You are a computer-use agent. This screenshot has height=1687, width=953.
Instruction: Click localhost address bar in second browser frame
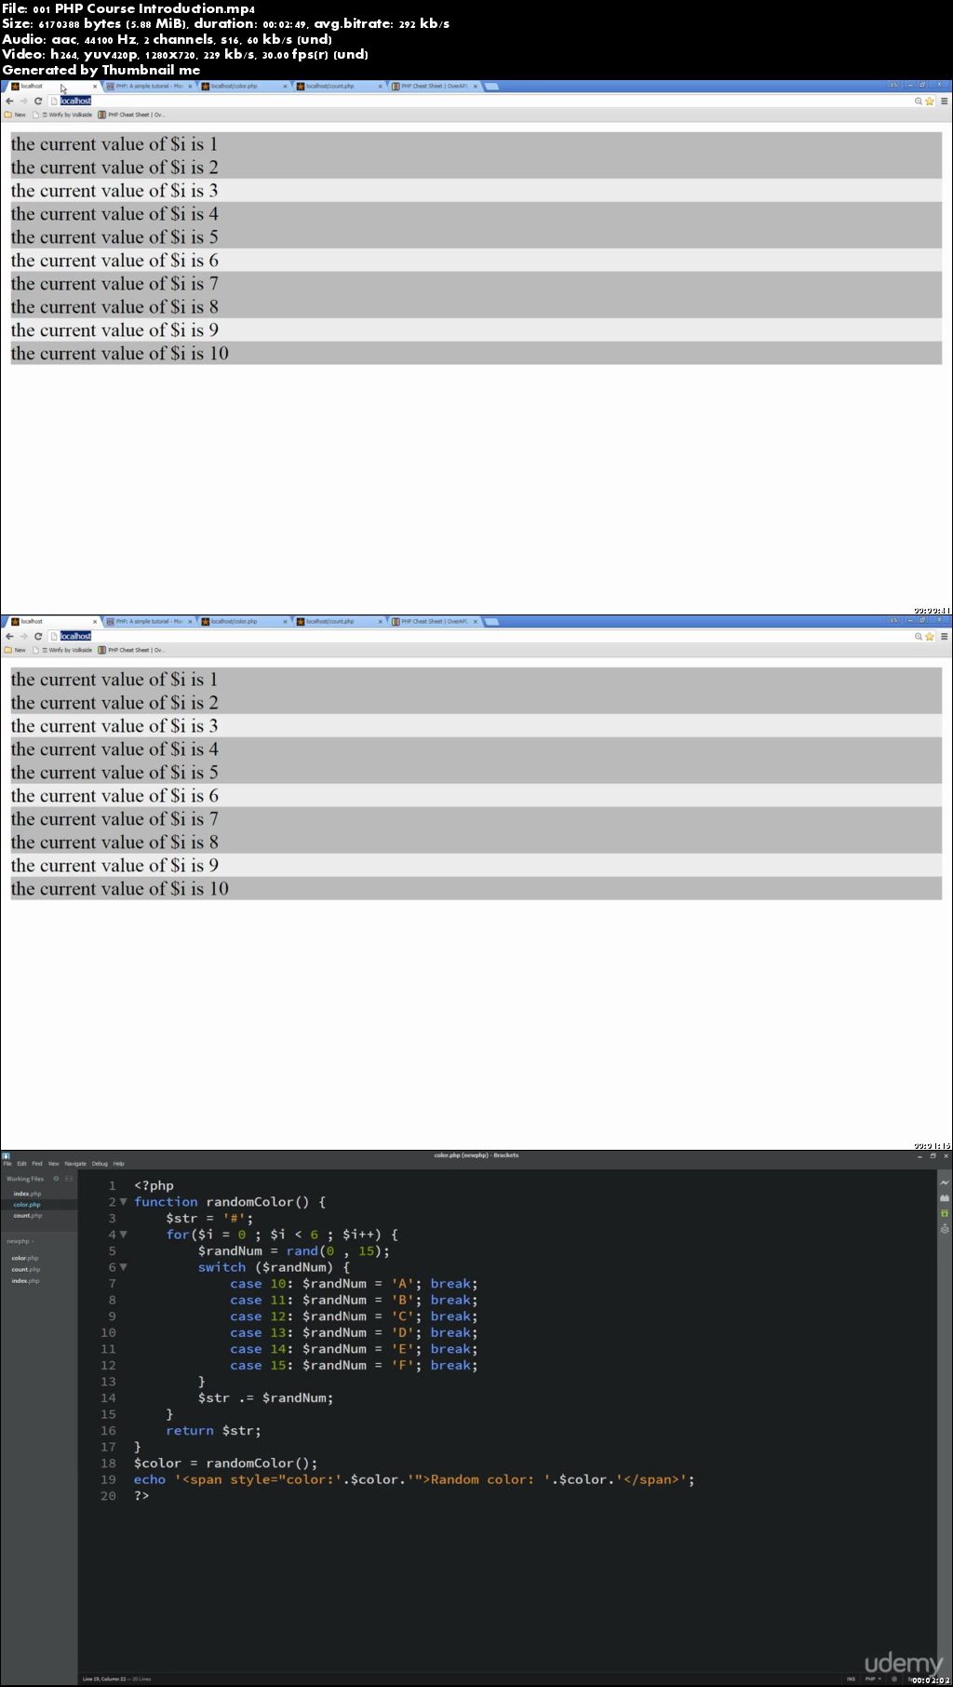(x=479, y=636)
